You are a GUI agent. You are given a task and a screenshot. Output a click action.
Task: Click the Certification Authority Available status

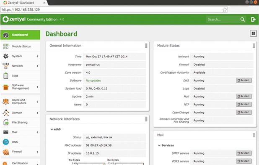coord(199,72)
